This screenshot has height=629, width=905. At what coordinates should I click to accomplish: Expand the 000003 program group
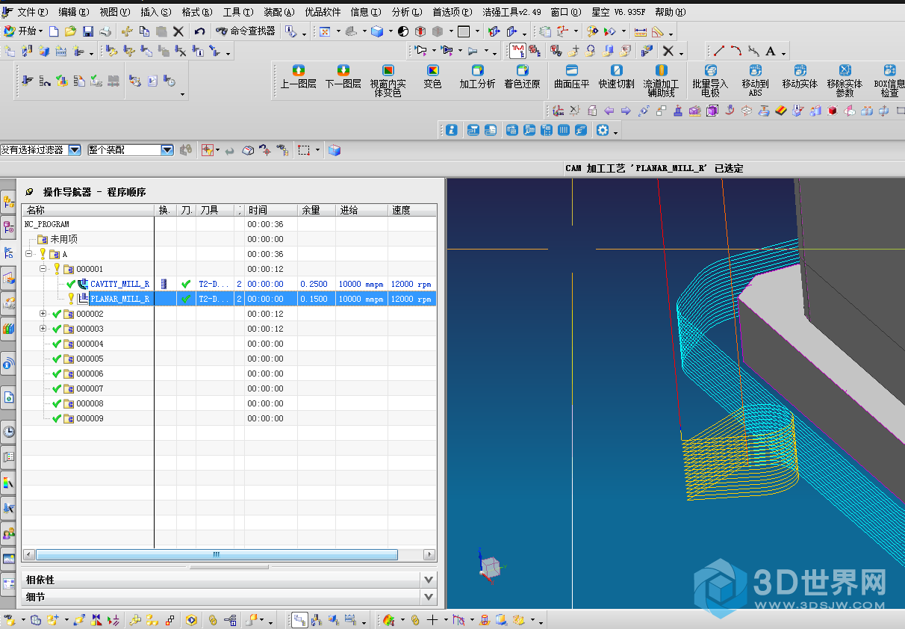[43, 329]
